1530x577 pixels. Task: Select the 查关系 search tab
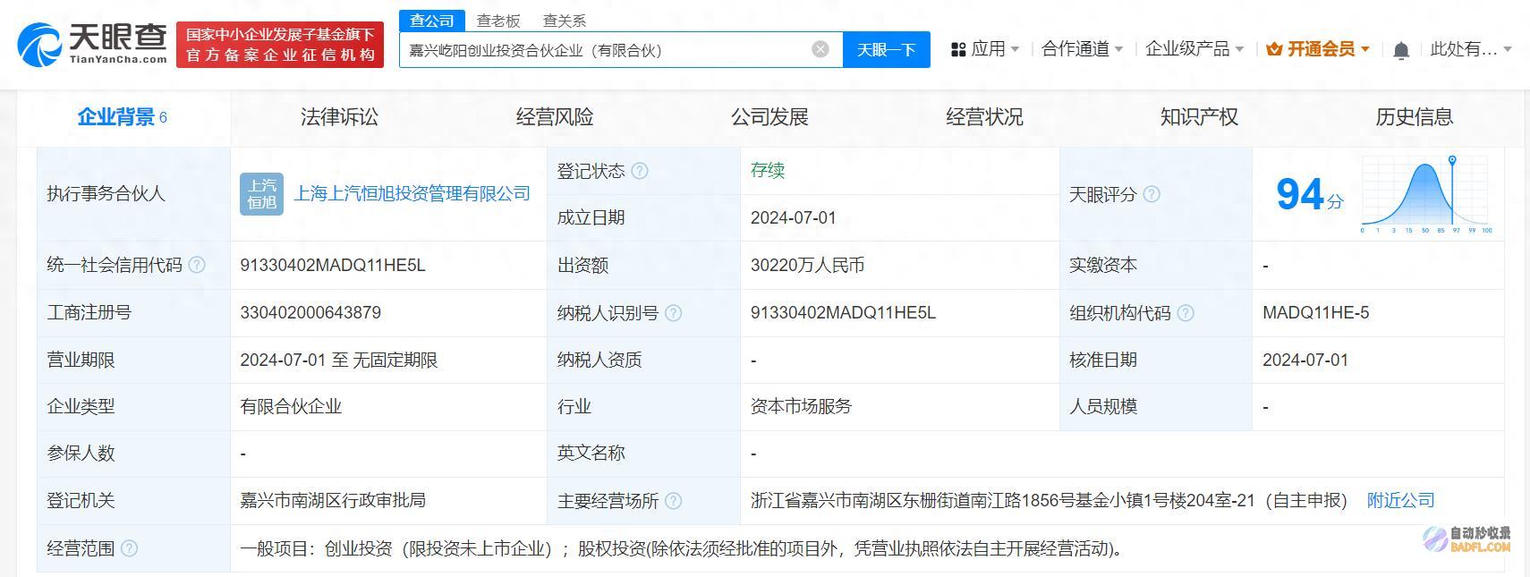565,21
